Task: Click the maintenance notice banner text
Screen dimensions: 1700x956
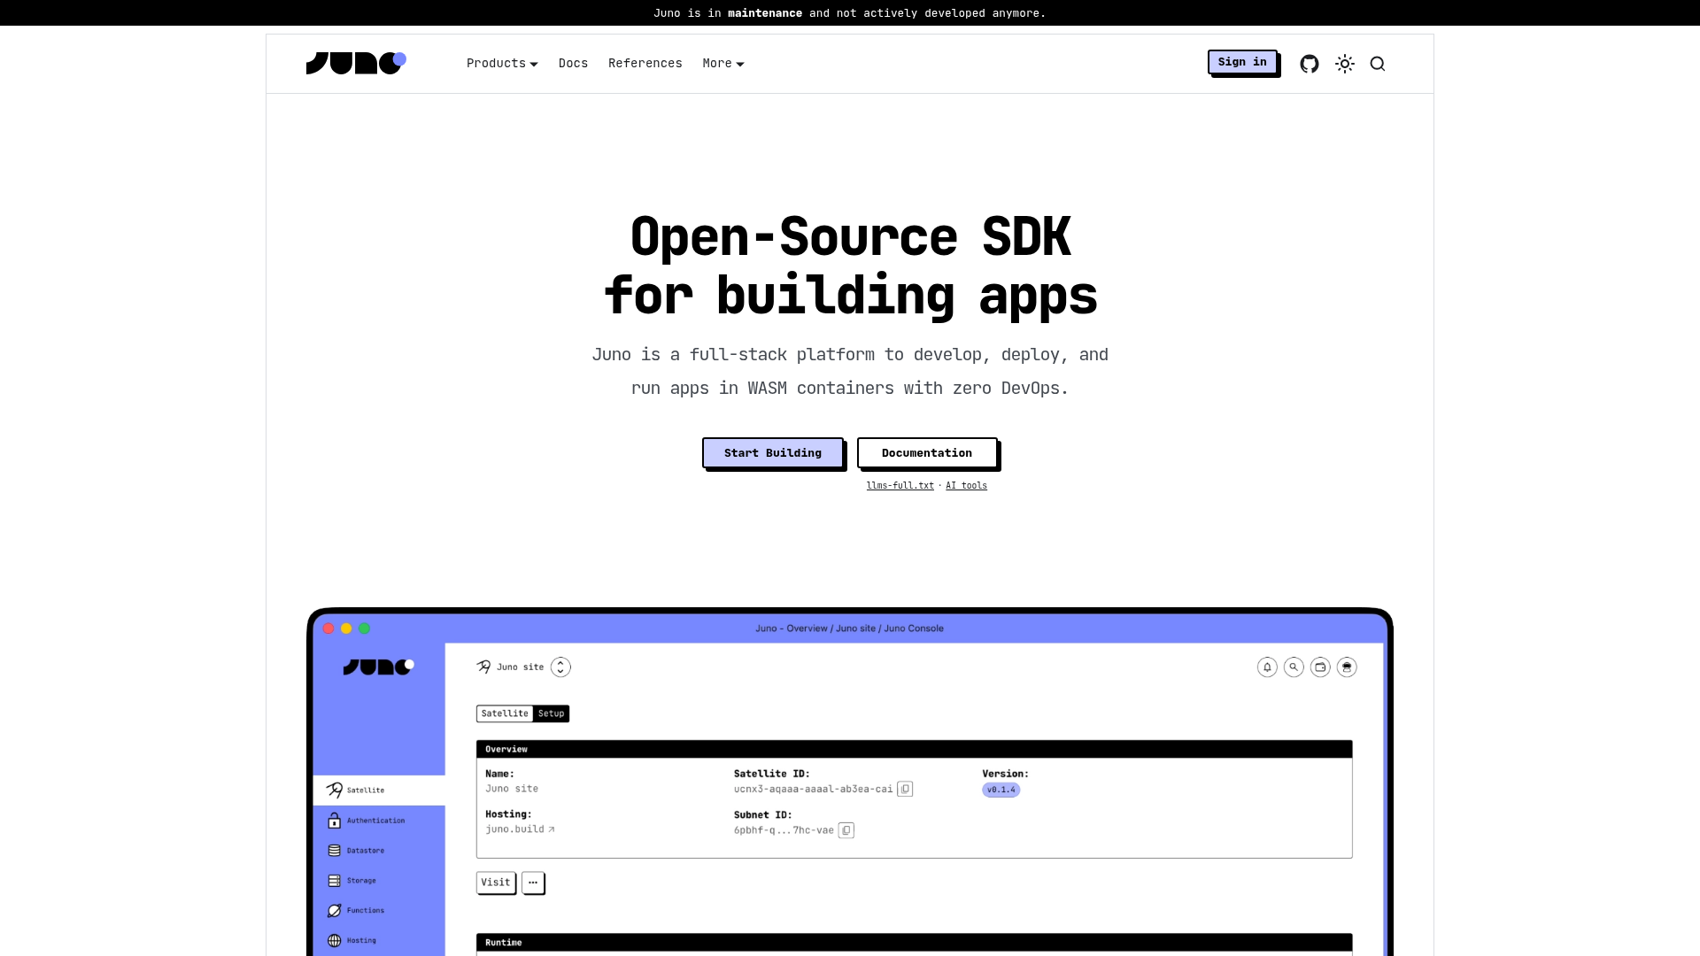Action: [x=850, y=13]
